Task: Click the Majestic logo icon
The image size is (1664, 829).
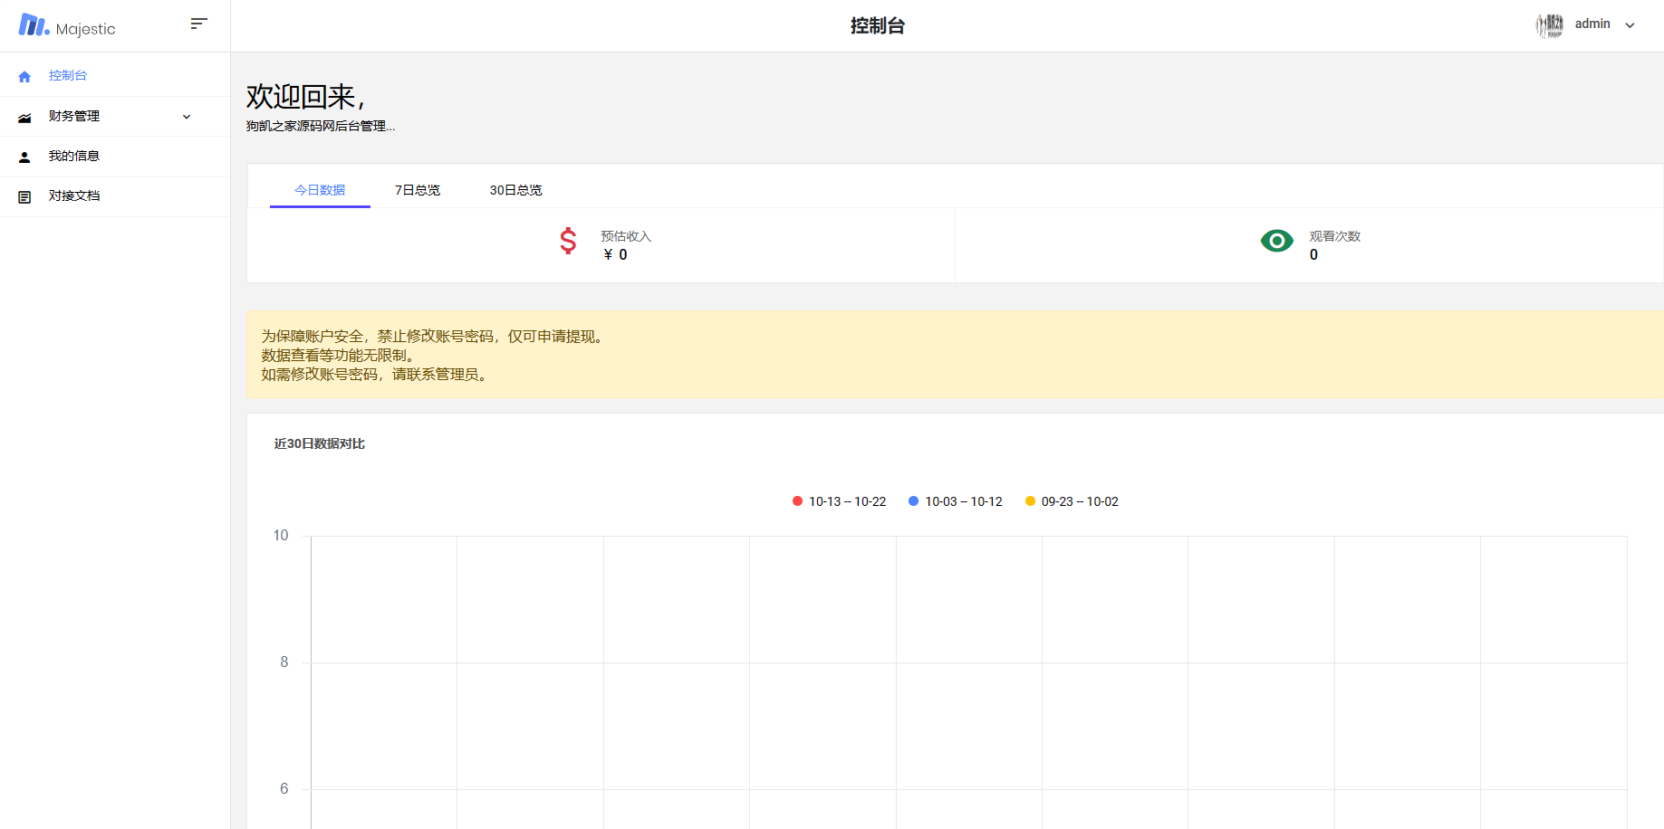Action: pyautogui.click(x=34, y=25)
